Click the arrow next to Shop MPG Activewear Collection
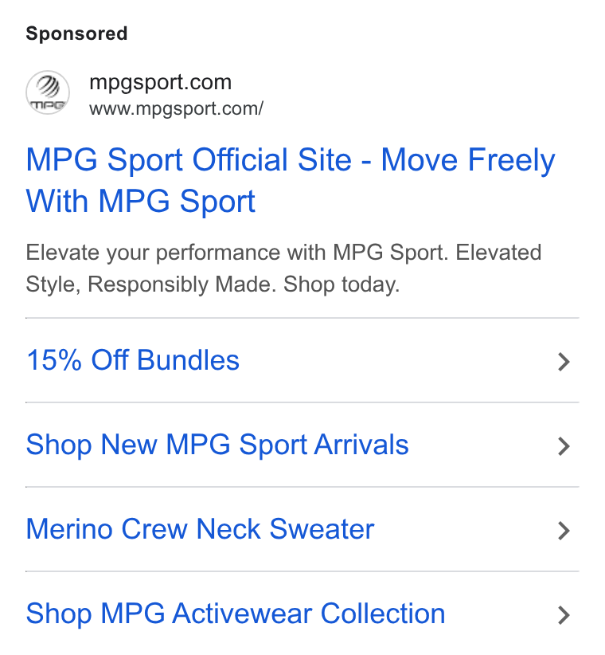The width and height of the screenshot is (605, 655). coord(564,615)
